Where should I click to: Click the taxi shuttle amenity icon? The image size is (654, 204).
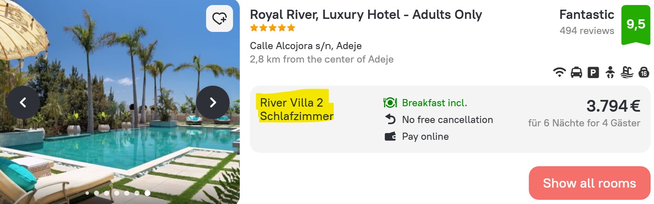[576, 73]
